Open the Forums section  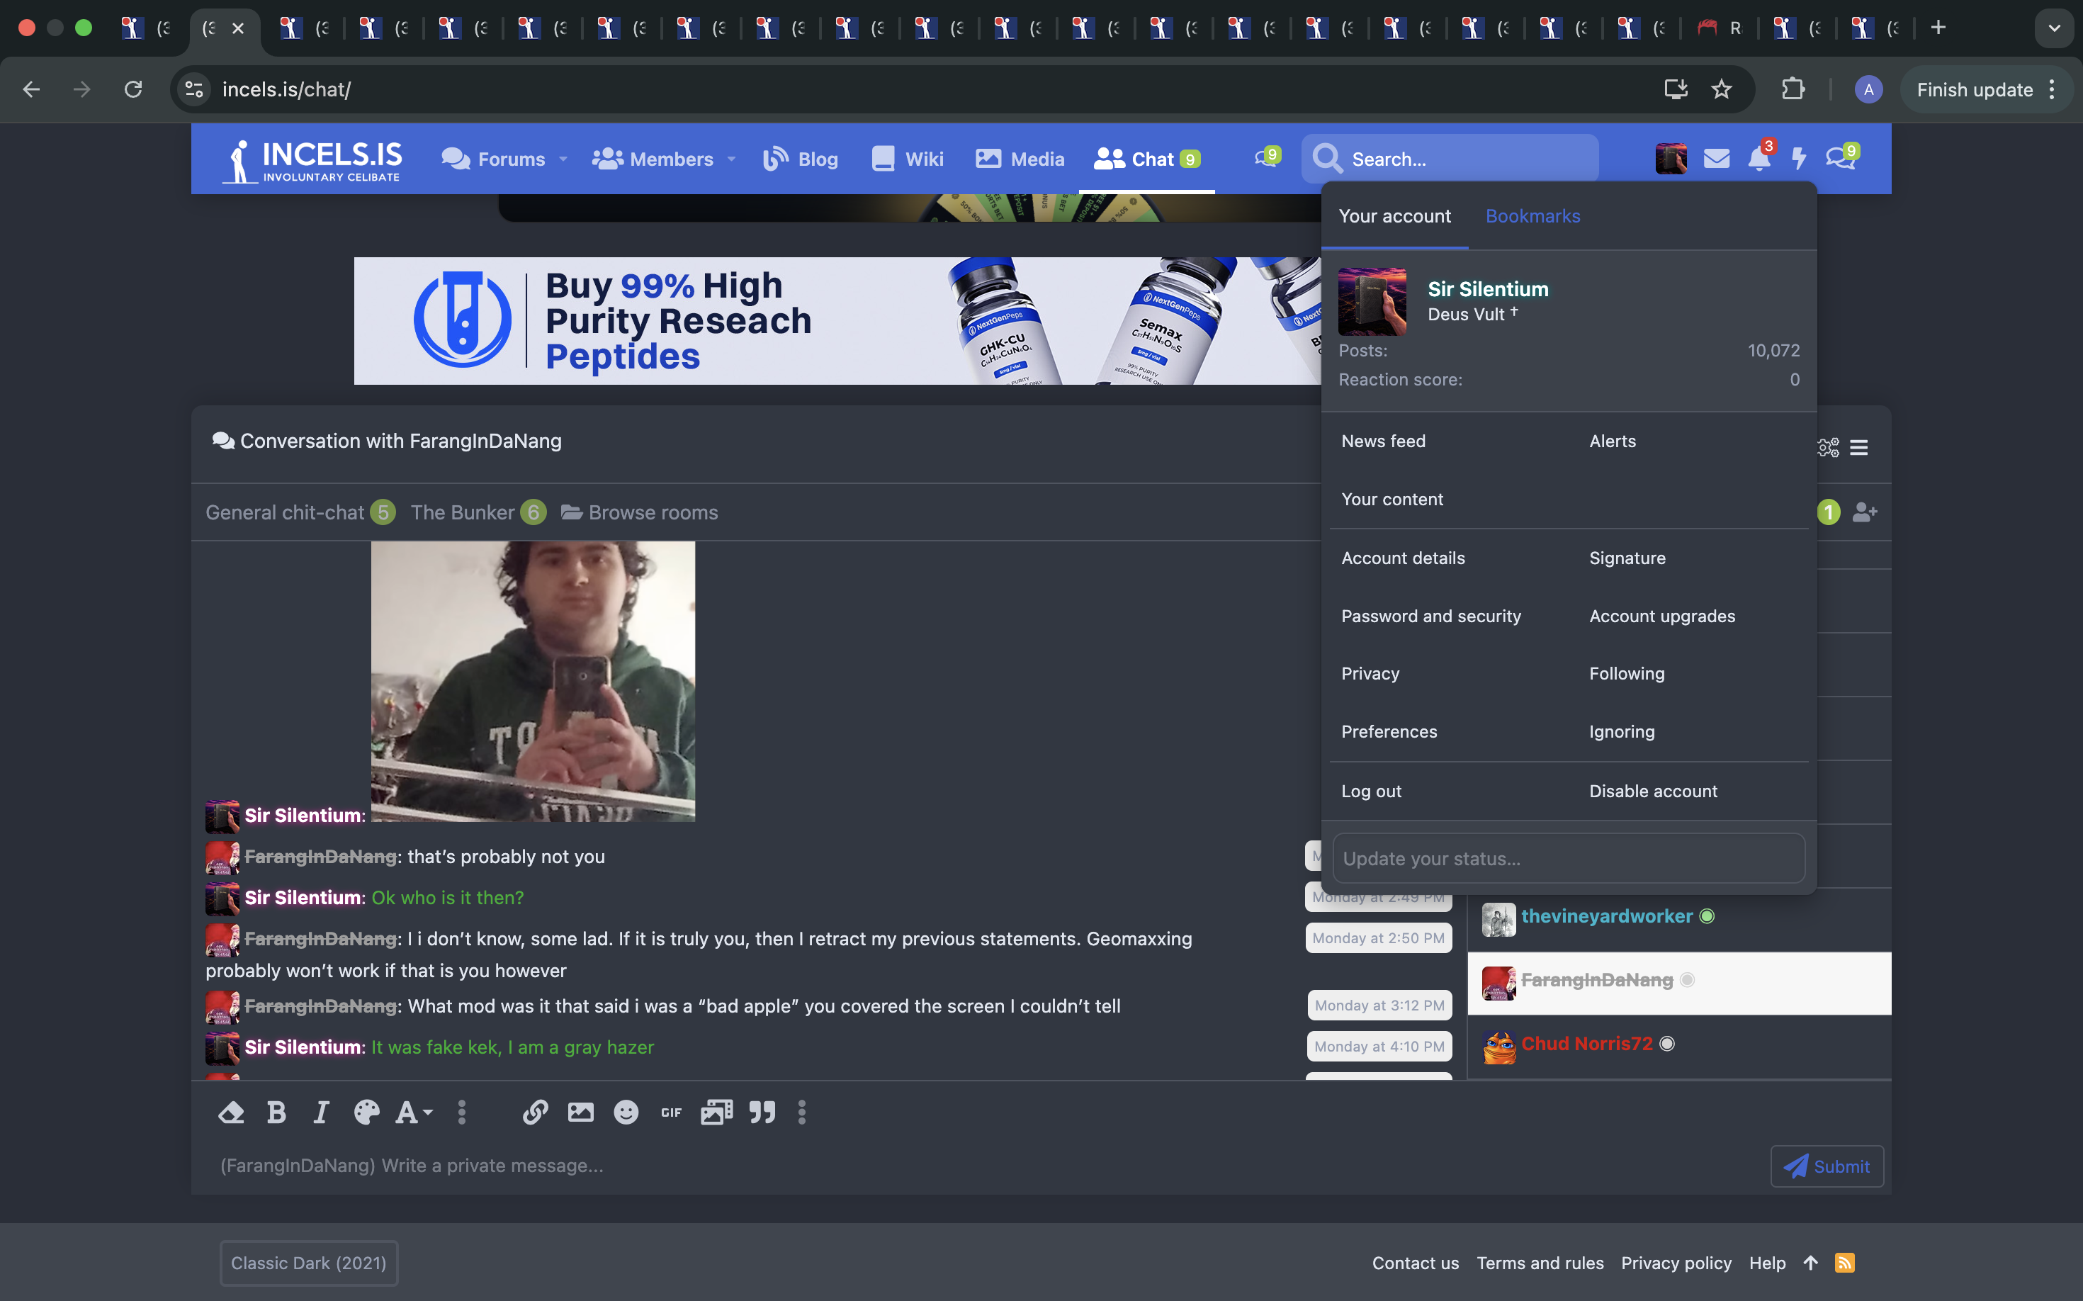point(494,159)
